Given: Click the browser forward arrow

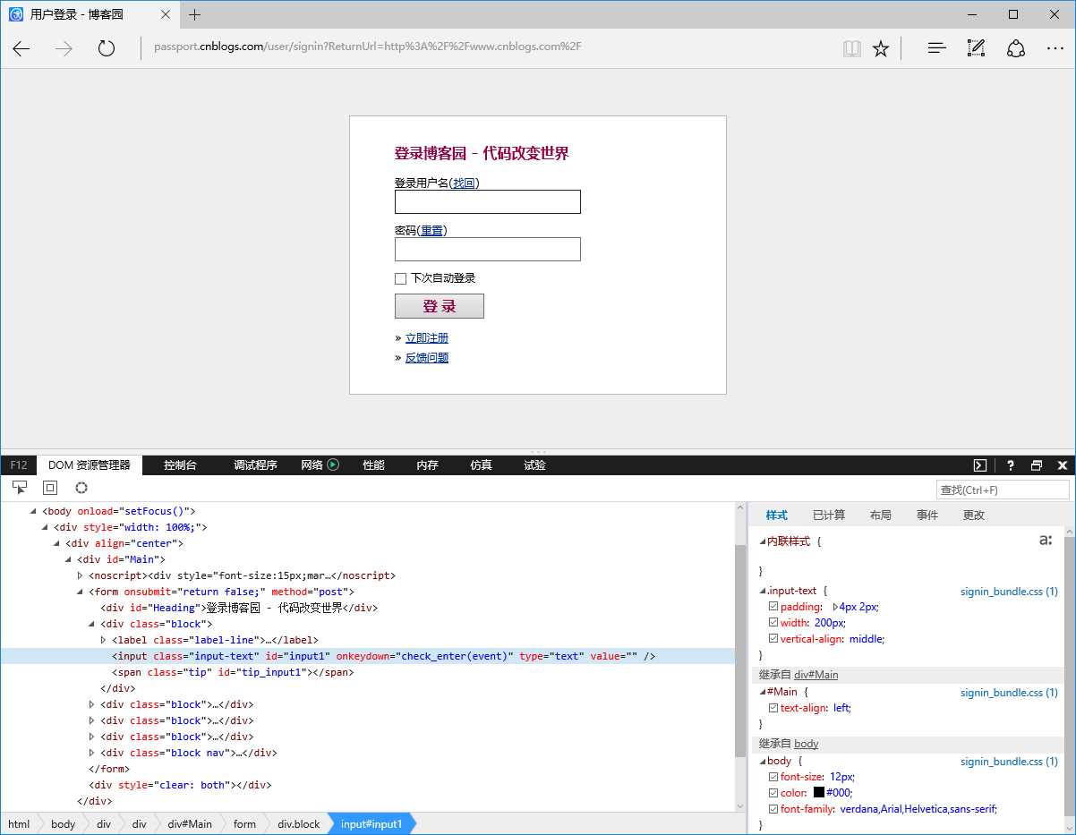Looking at the screenshot, I should (x=64, y=49).
